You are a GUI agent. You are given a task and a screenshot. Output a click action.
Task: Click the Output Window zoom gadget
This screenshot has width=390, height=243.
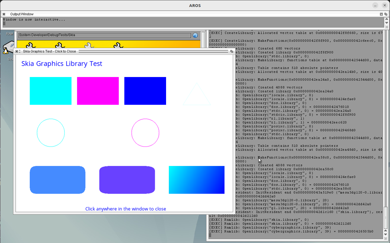coord(381,14)
